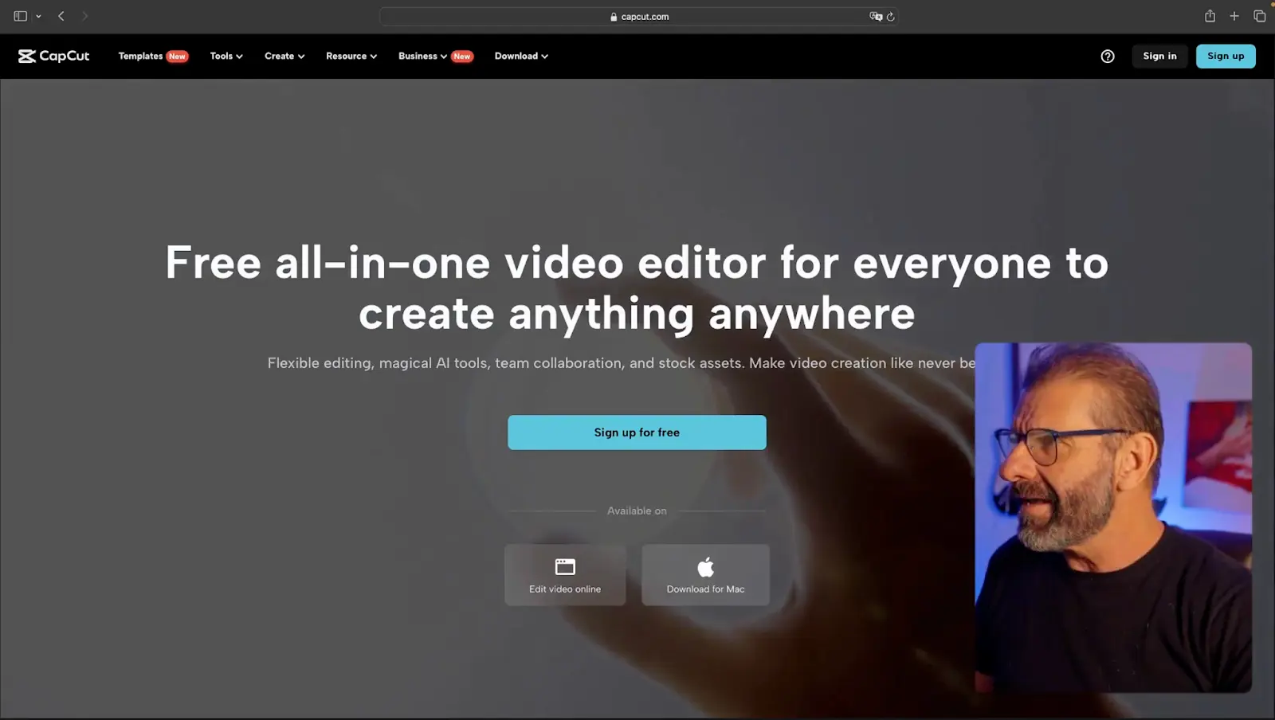
Task: Open the Resource dropdown menu
Action: point(351,56)
